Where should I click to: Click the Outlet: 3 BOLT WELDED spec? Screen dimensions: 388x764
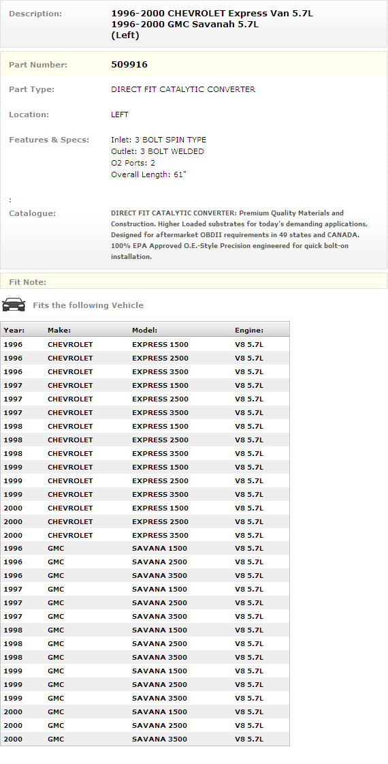pos(157,151)
